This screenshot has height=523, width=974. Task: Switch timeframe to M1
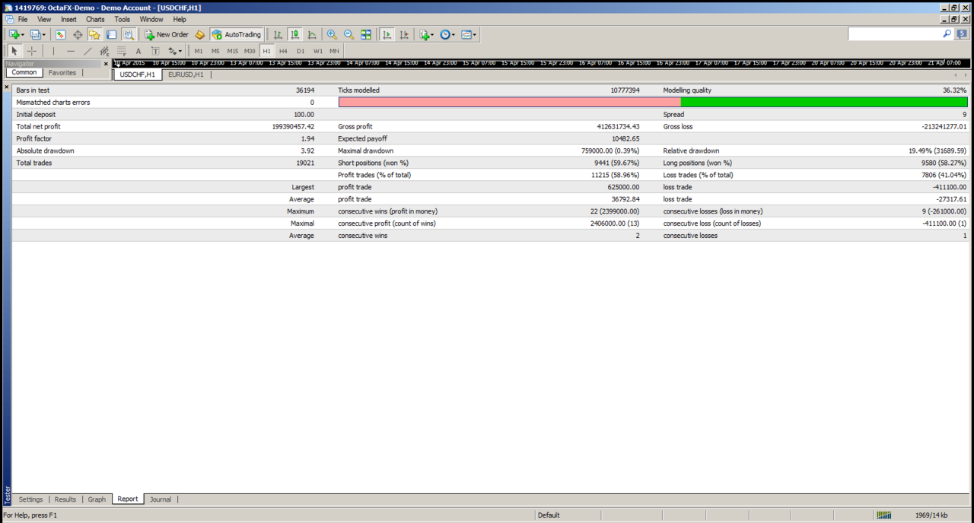(199, 51)
